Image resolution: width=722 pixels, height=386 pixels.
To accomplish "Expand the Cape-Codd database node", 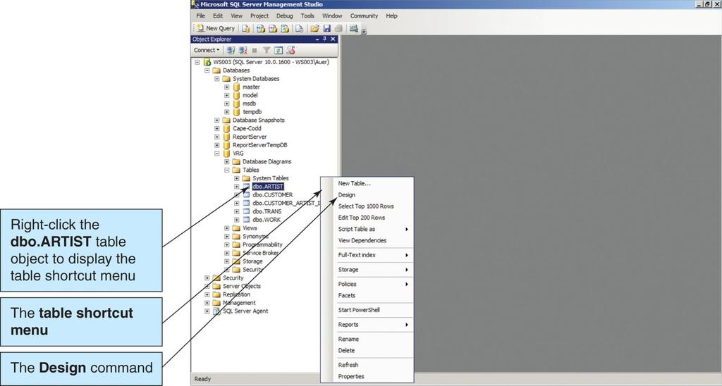I will pos(217,128).
